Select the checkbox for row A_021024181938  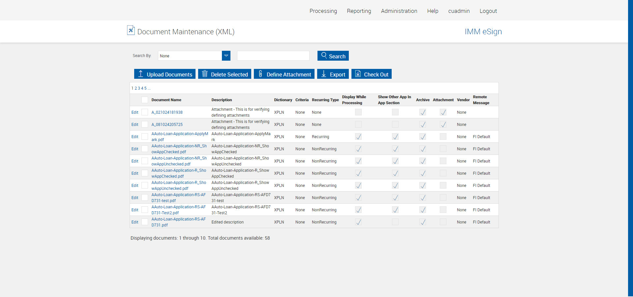point(145,112)
